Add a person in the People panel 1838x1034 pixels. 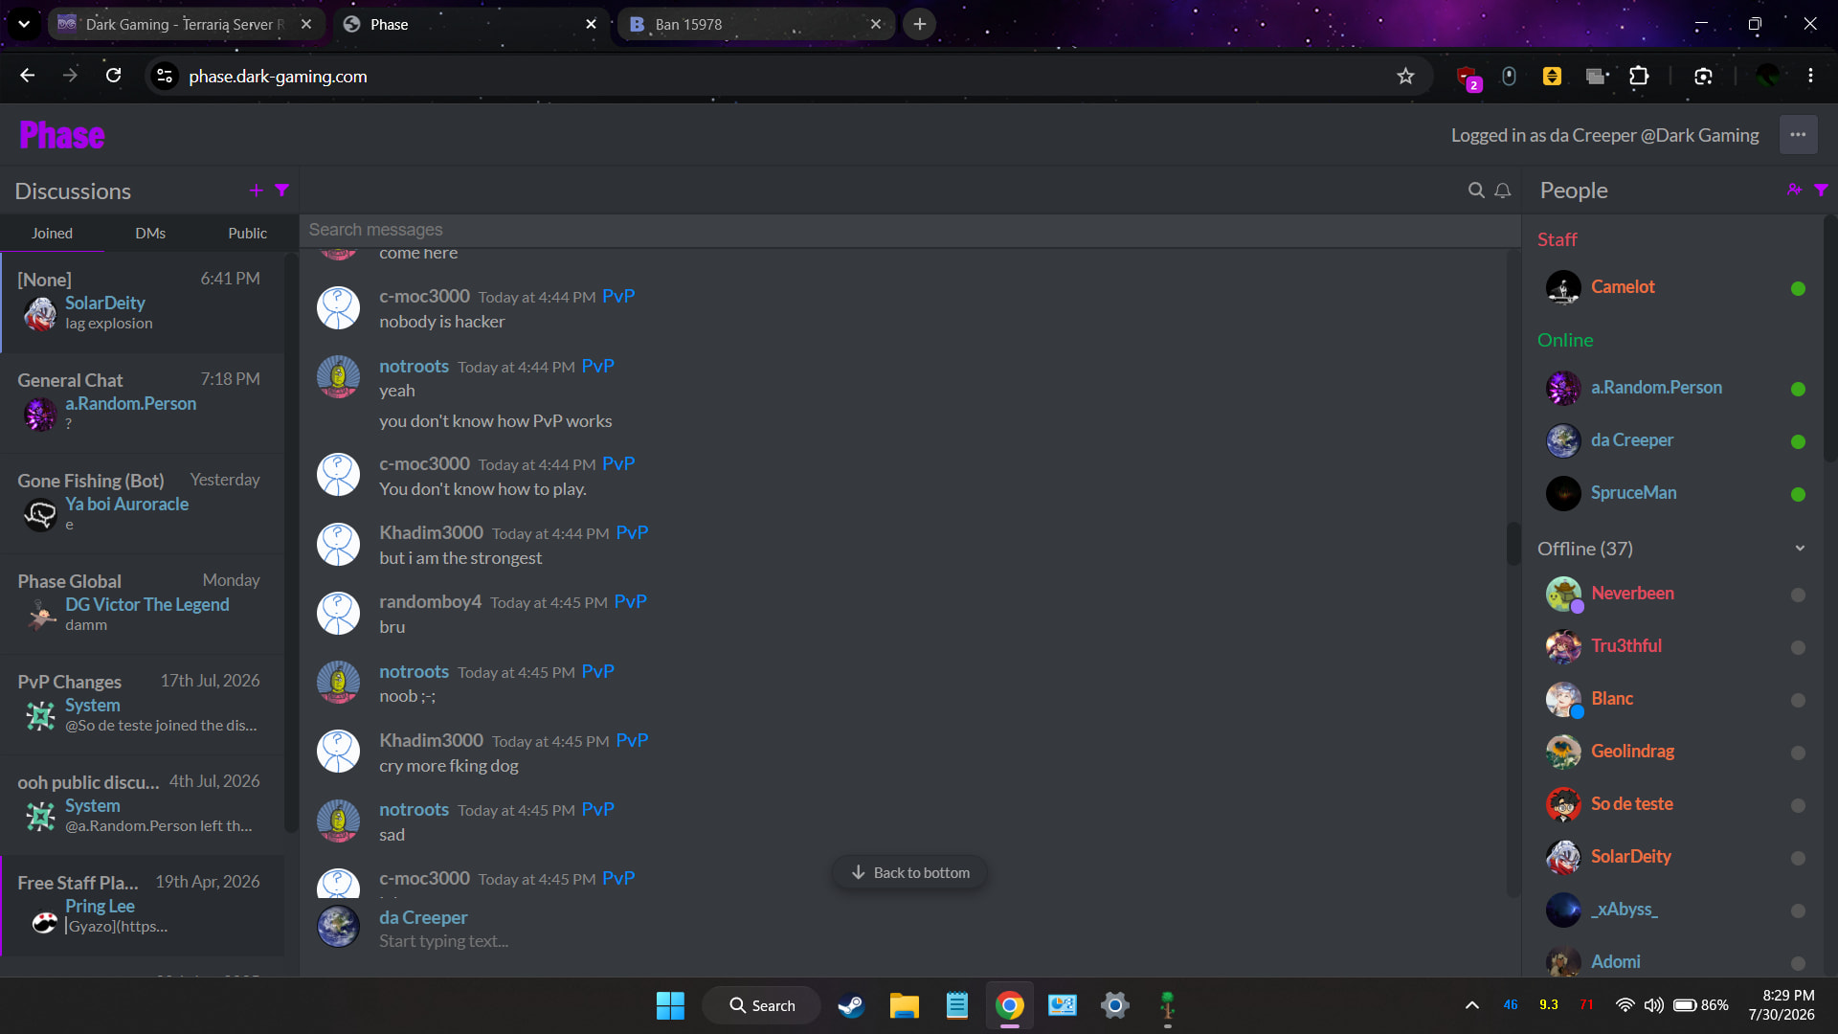click(x=1794, y=191)
